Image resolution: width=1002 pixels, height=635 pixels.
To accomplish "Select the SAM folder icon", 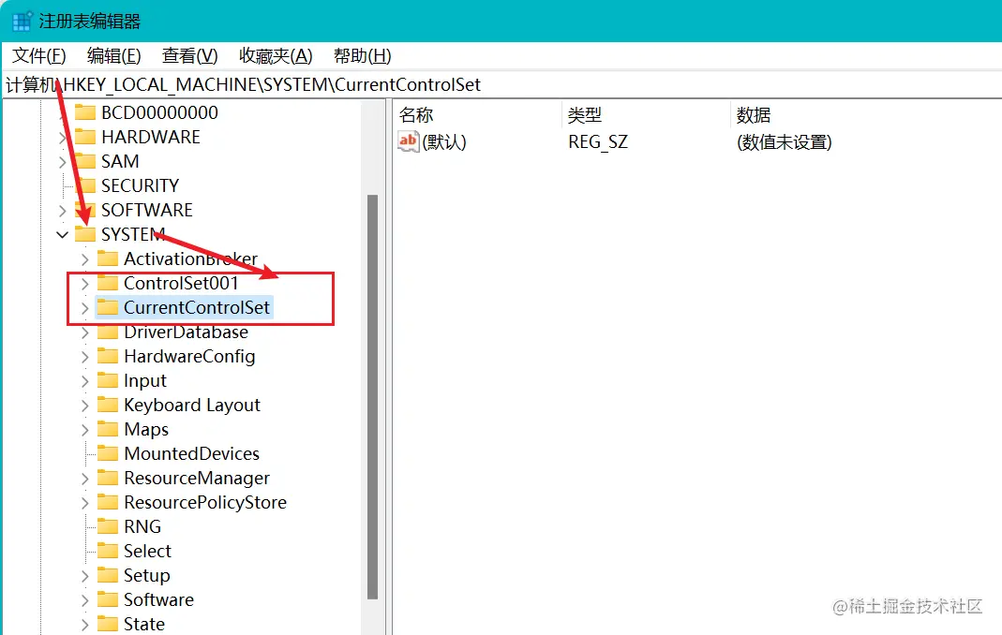I will [x=85, y=161].
